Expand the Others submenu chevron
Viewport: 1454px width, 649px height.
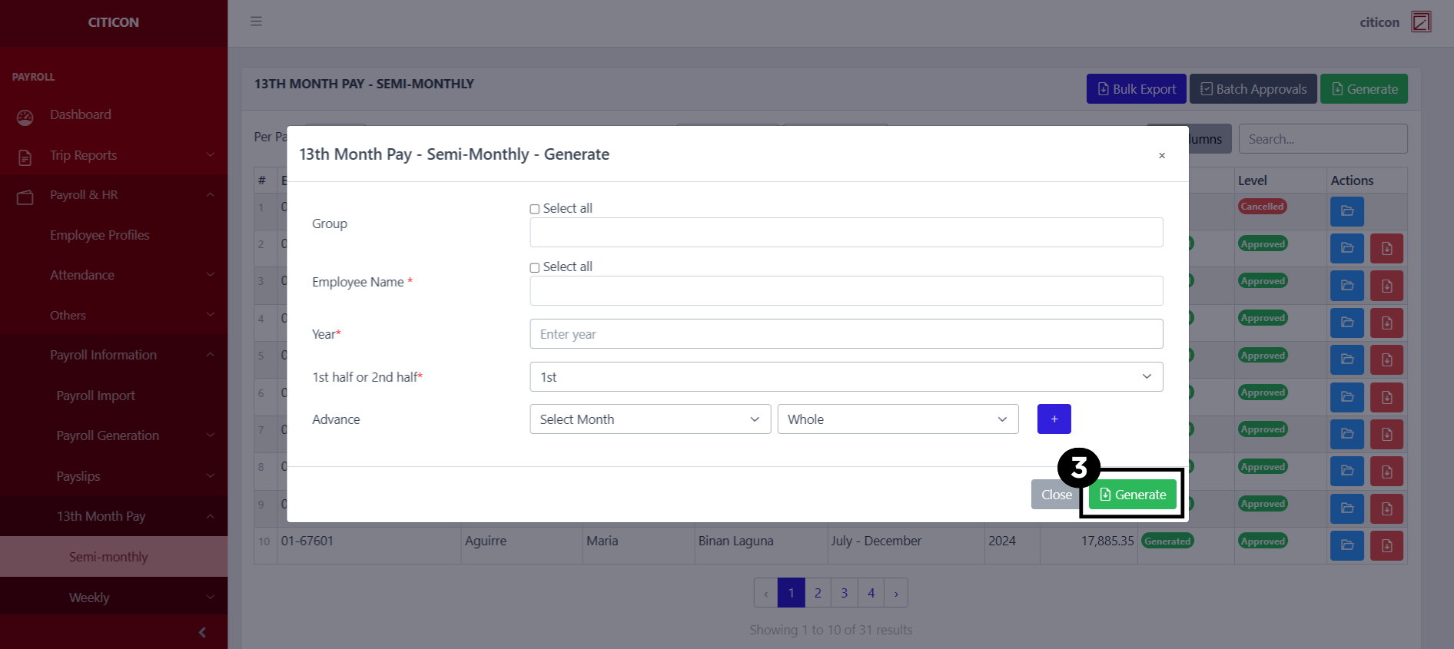click(x=211, y=315)
